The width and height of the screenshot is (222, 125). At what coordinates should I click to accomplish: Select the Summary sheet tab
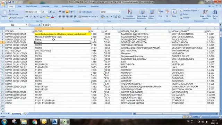[16, 114]
